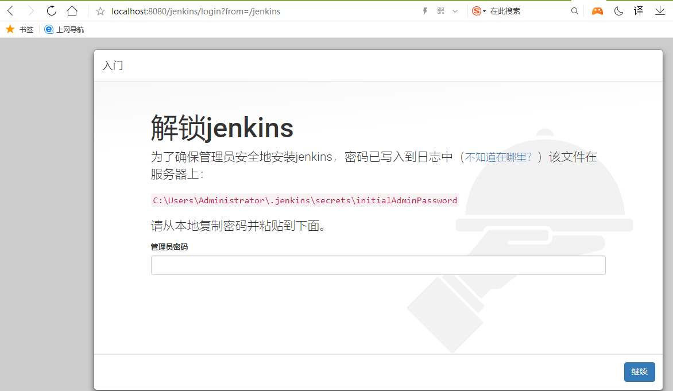The width and height of the screenshot is (673, 391).
Task: Expand the address bar dropdown chevron
Action: pos(455,11)
